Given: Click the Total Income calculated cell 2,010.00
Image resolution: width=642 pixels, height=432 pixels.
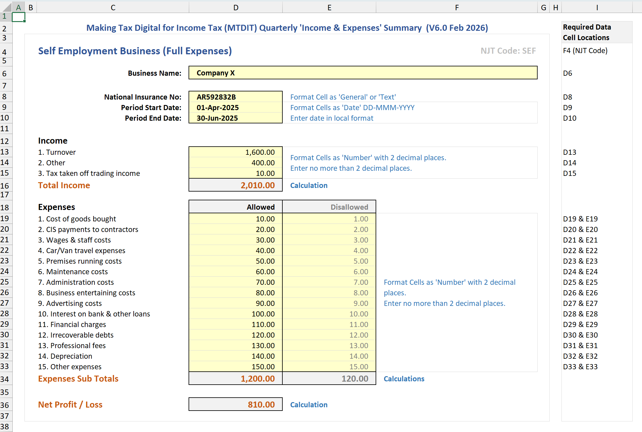Looking at the screenshot, I should point(235,185).
